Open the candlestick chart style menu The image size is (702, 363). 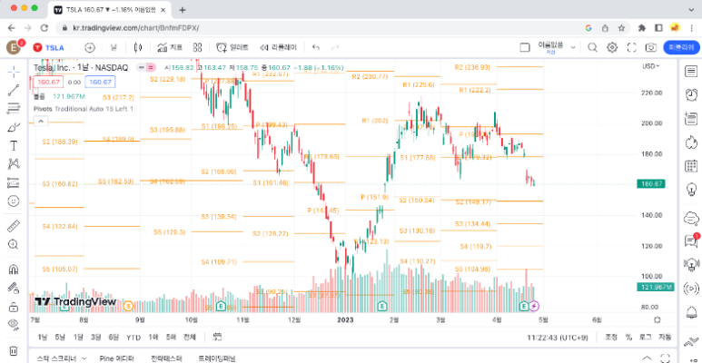pyautogui.click(x=137, y=47)
